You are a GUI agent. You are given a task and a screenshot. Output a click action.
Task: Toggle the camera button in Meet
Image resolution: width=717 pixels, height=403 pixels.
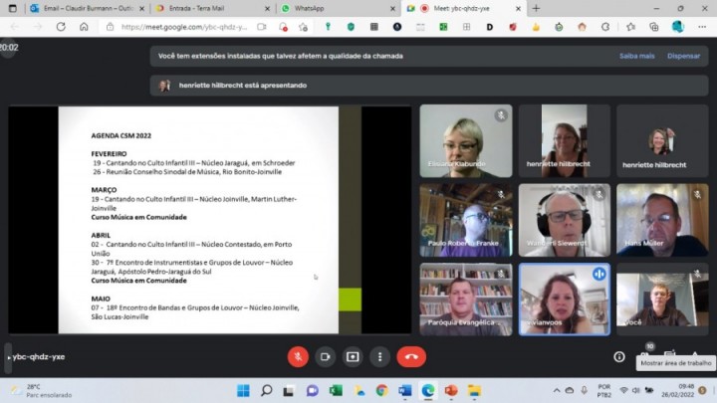325,357
